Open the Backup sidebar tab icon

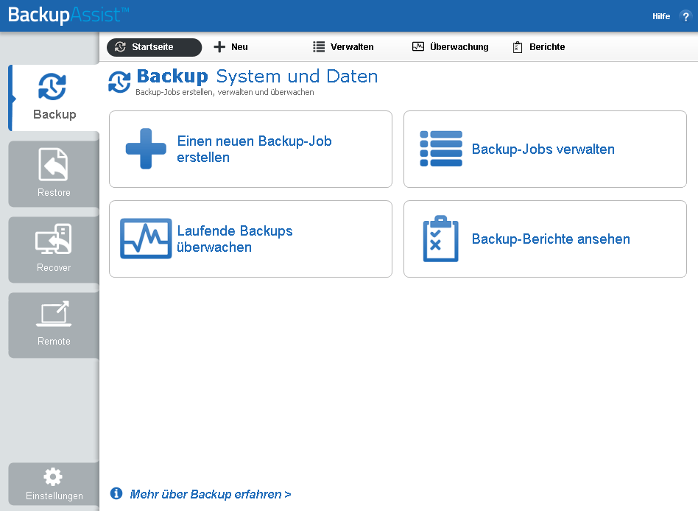click(x=52, y=87)
